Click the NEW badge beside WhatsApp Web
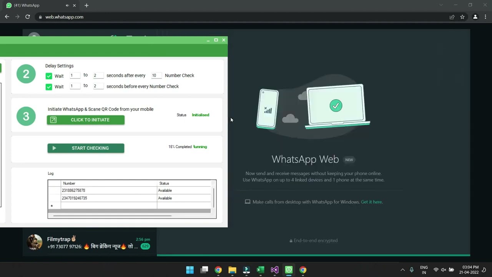Viewport: 492px width, 277px height. [349, 160]
